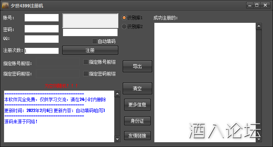
Task: Maximize the 夕世4399注册机 window
Action: 257,6
